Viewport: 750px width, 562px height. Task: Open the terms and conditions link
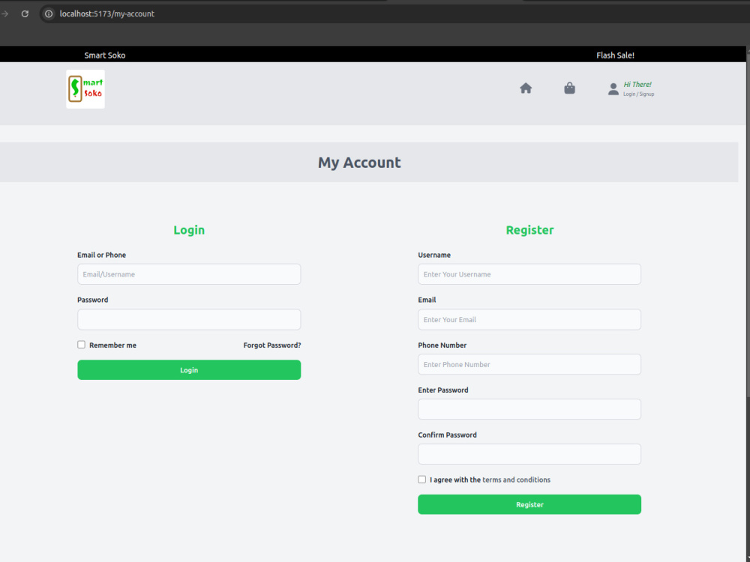(517, 480)
